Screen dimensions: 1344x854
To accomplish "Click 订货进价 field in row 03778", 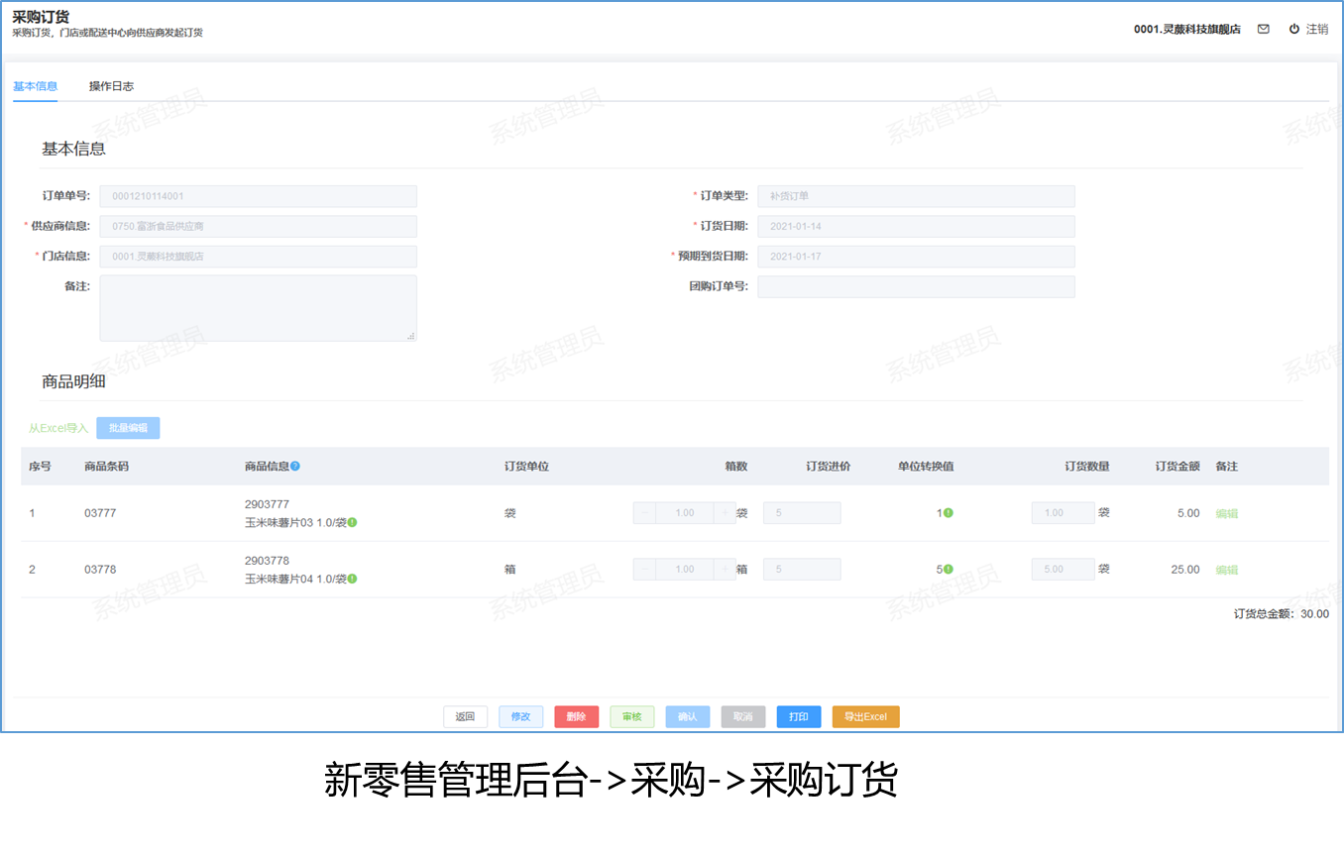I will coord(802,570).
